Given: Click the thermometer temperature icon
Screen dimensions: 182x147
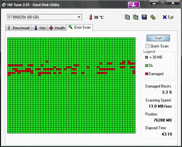Looking at the screenshot, I should tap(91, 17).
